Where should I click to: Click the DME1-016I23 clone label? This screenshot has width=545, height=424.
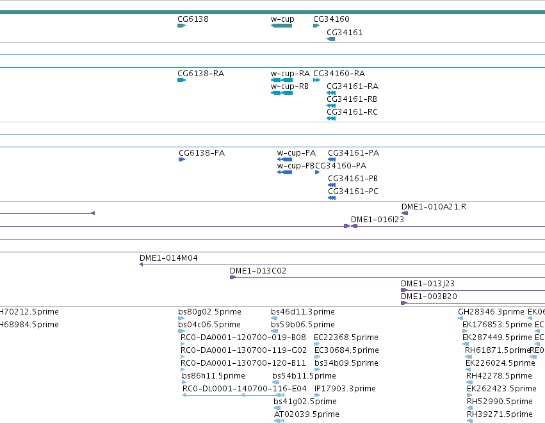tap(377, 220)
